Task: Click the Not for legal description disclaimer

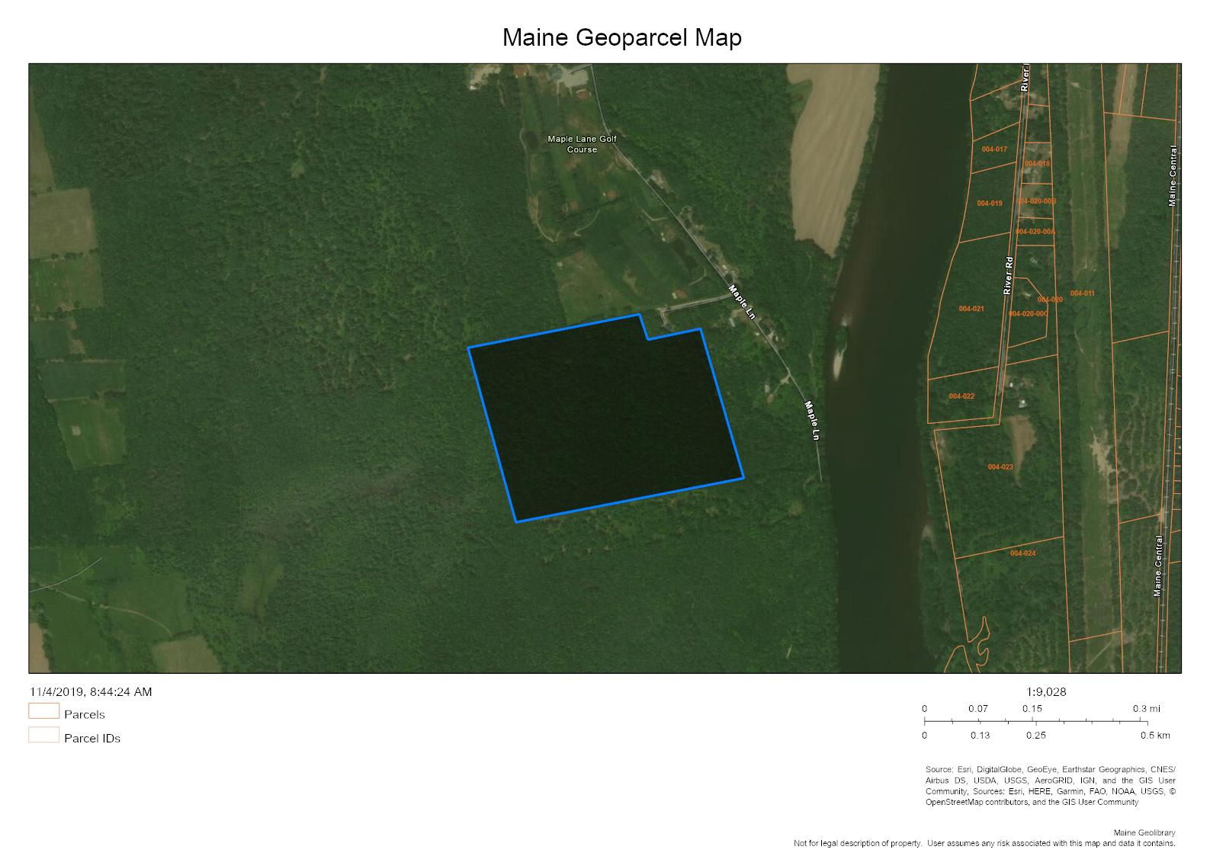Action: pos(984,843)
